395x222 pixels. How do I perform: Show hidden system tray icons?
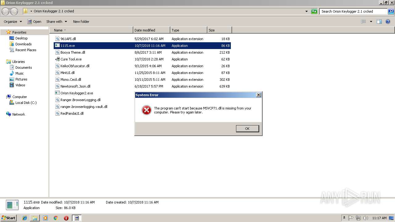(x=344, y=218)
